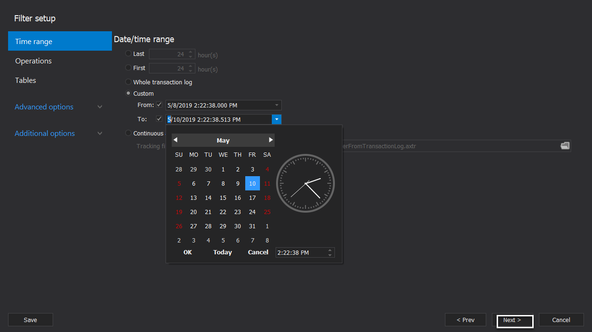Click Today in the calendar popup
Screen dimensions: 592x332
pos(222,252)
